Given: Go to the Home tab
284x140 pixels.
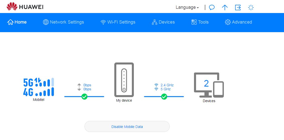Looking at the screenshot, I should pyautogui.click(x=17, y=22).
